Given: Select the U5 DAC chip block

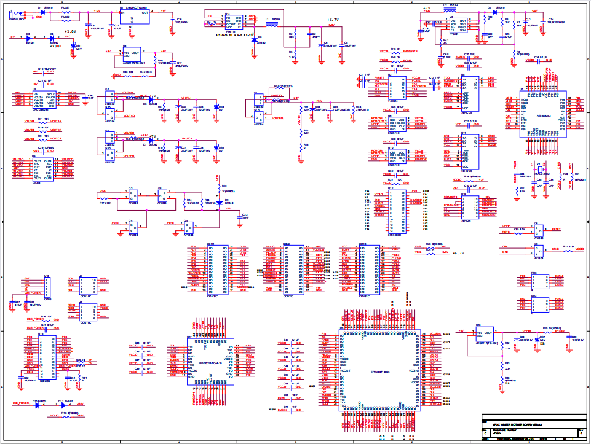Looking at the screenshot, I should click(x=44, y=99).
